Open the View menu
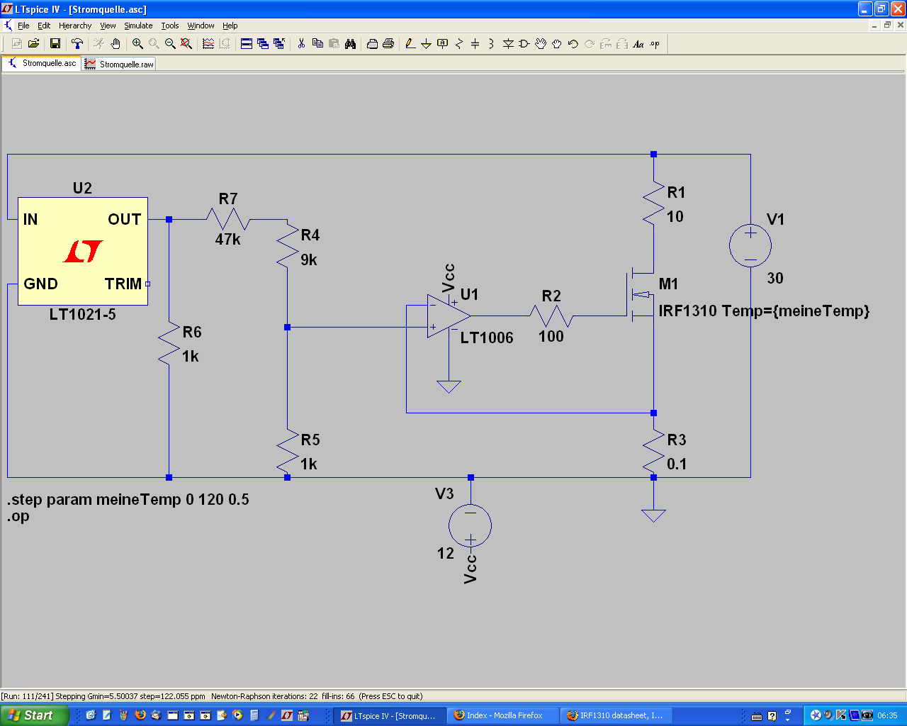Screen dimensions: 907x726 pyautogui.click(x=108, y=26)
